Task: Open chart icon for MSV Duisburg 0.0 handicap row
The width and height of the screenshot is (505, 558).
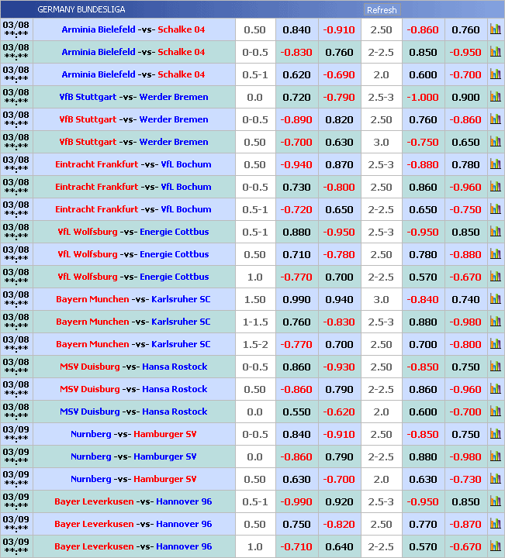Action: [496, 411]
